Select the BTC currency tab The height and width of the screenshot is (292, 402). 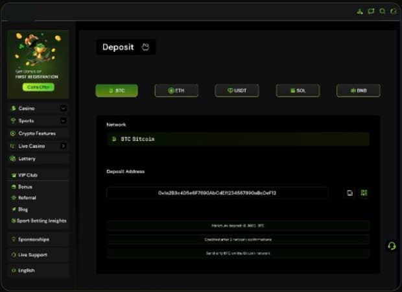pos(117,91)
